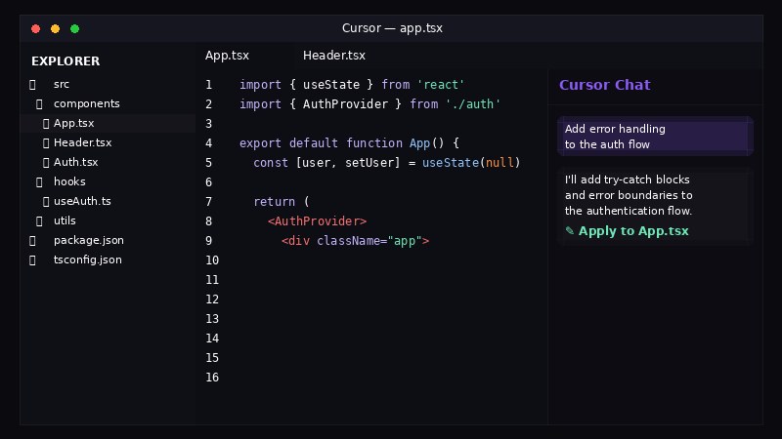This screenshot has height=439, width=782.
Task: Click 'export default function App' code line
Action: pyautogui.click(x=349, y=143)
